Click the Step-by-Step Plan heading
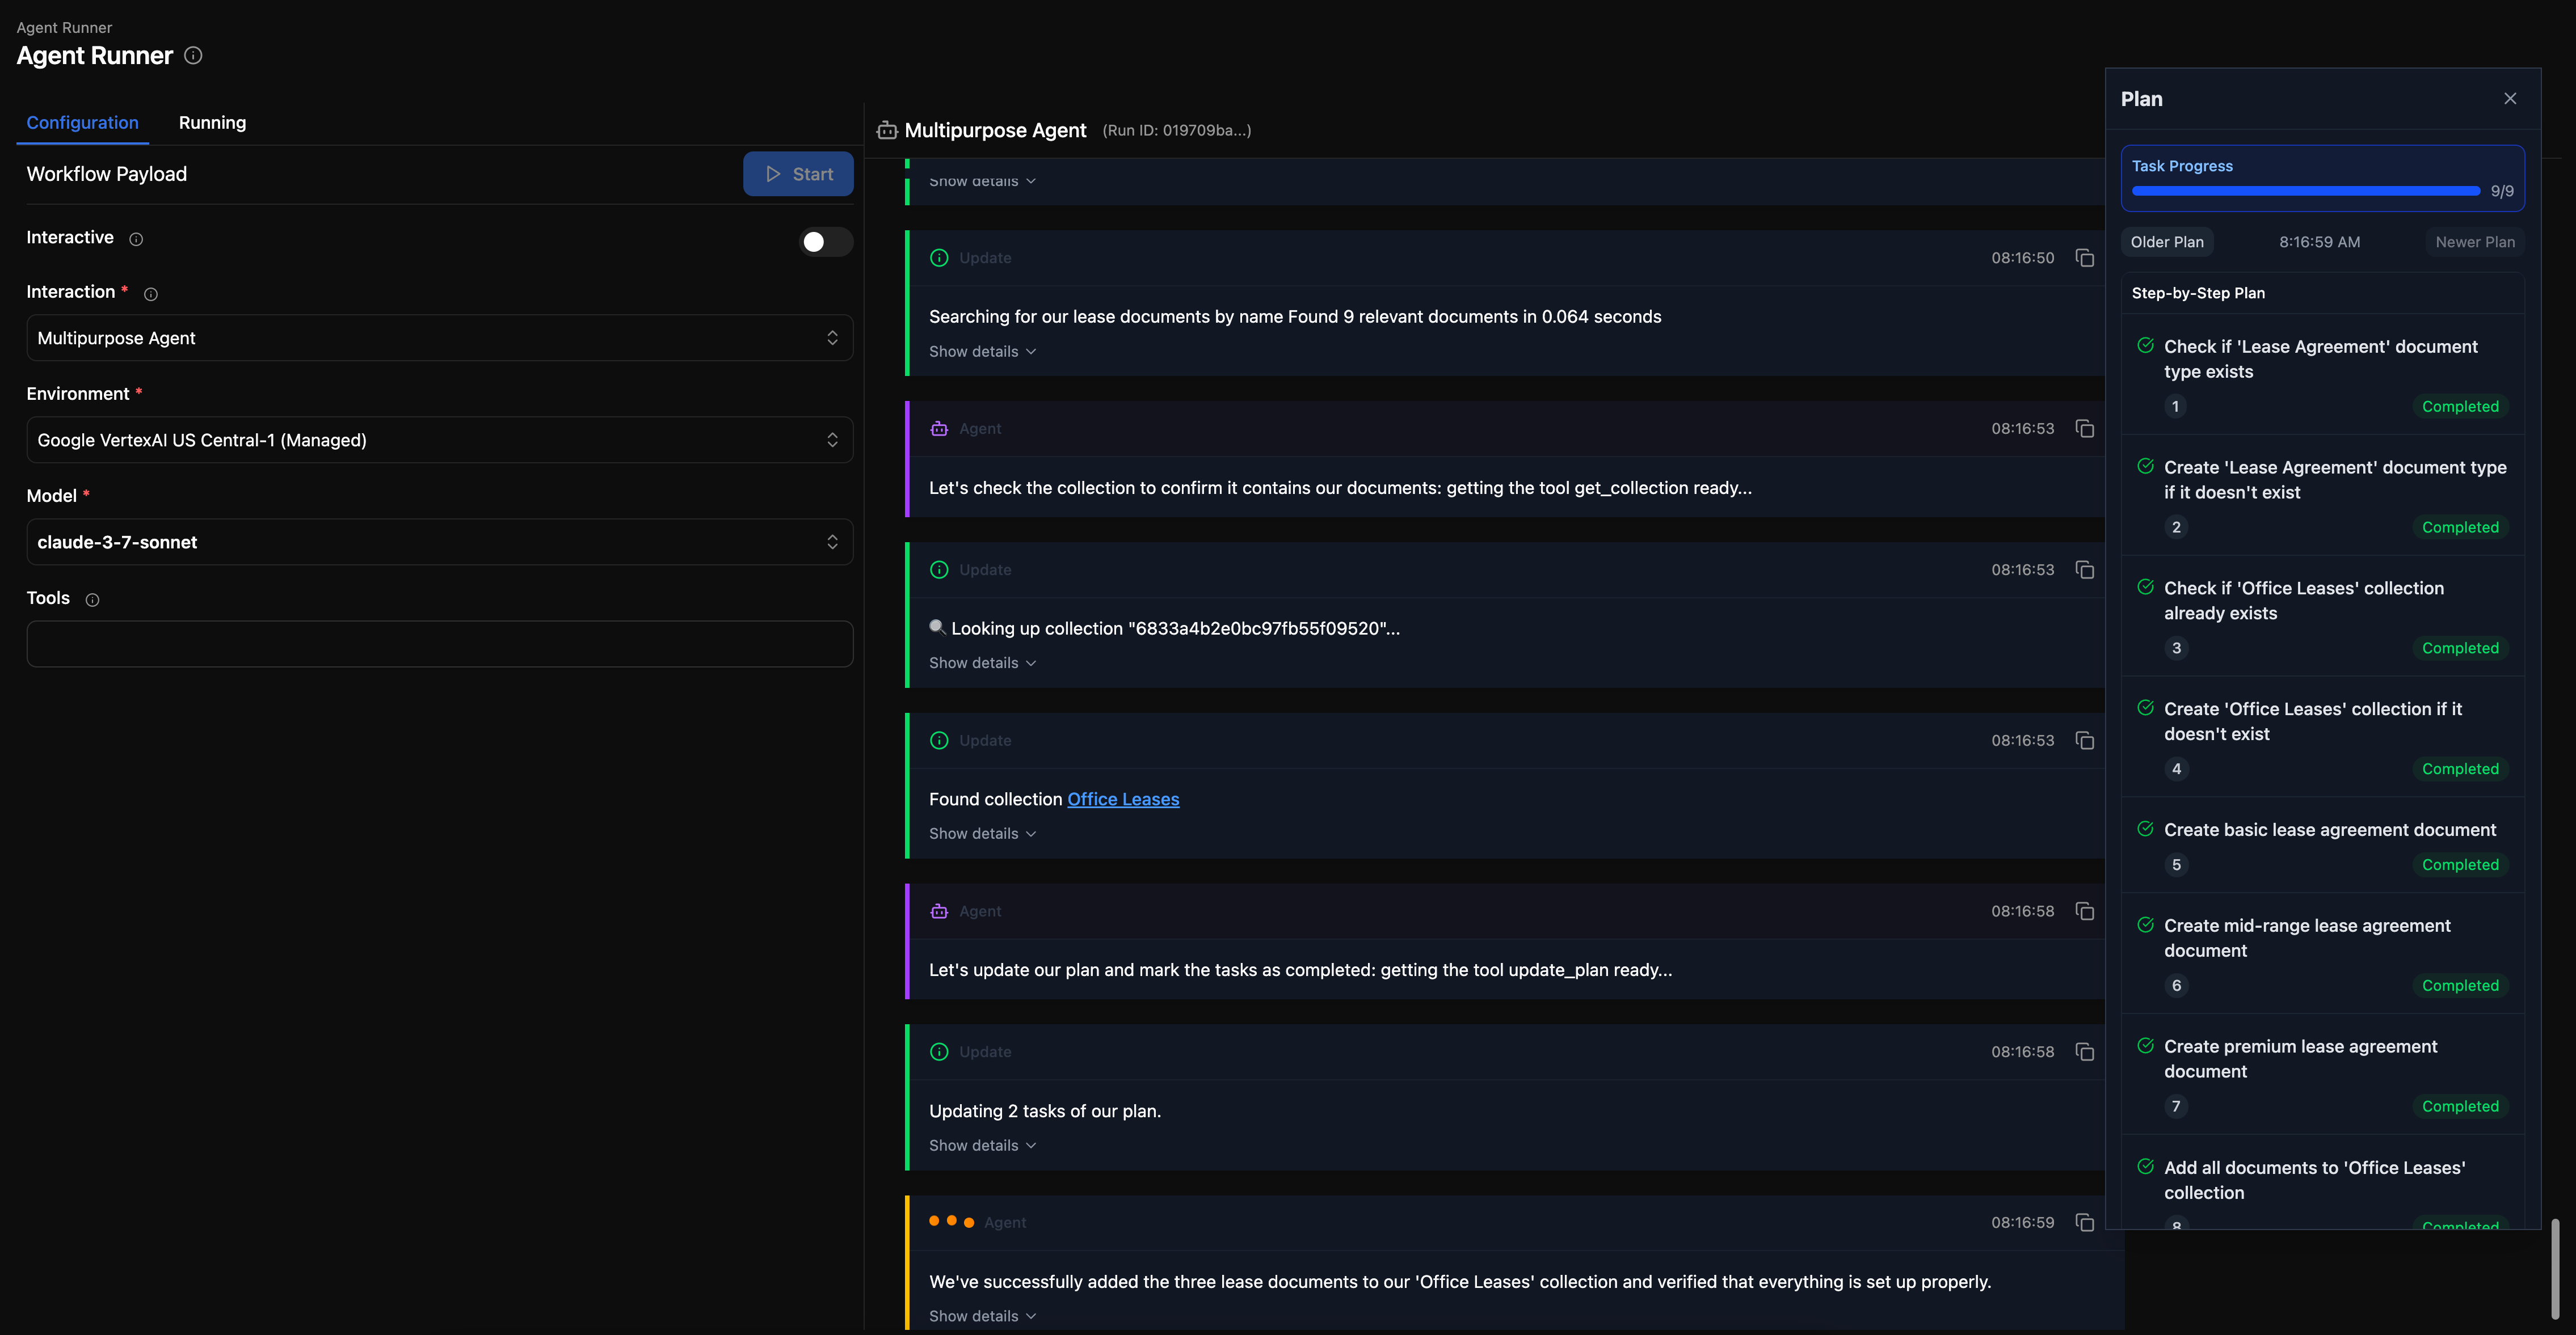This screenshot has width=2576, height=1335. tap(2198, 294)
